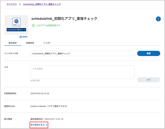Click the Outlook Calendar 連携先SaaS value
The height and width of the screenshot is (129, 165).
49,106
